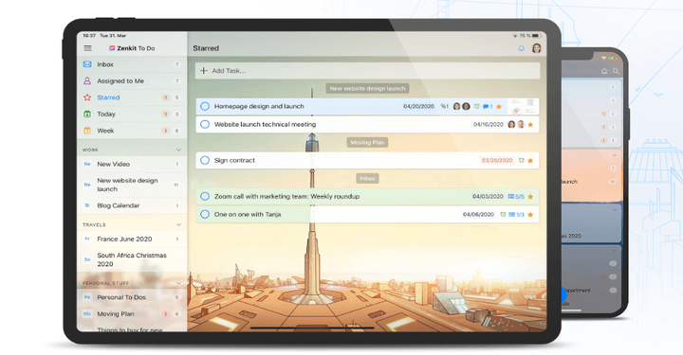Open the user profile avatar
Viewport: 683px width, 355px height.
(x=537, y=48)
